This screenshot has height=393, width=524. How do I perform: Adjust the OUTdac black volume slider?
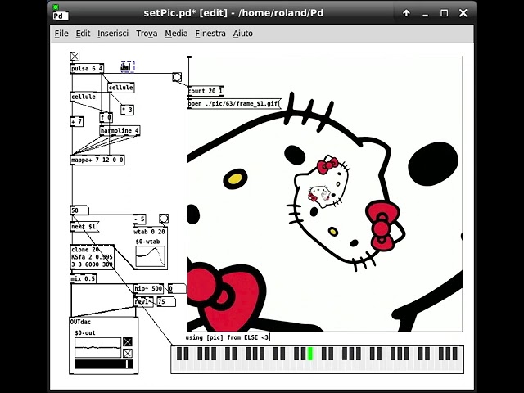pyautogui.click(x=104, y=364)
